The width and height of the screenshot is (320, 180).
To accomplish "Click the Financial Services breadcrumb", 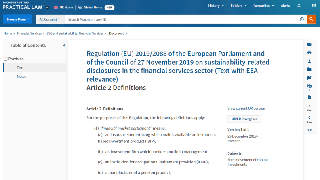I will (x=29, y=33).
